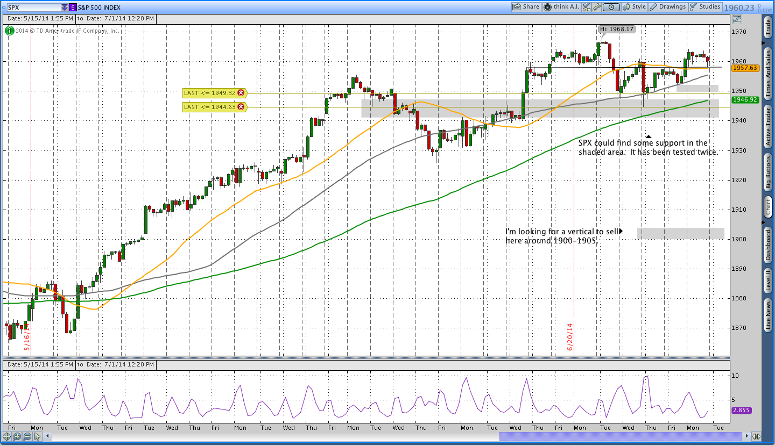Click the green info icon on chart
This screenshot has height=446, width=775.
[9, 31]
